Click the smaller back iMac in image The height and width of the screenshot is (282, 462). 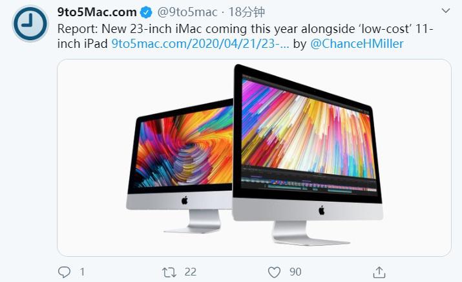coord(180,166)
